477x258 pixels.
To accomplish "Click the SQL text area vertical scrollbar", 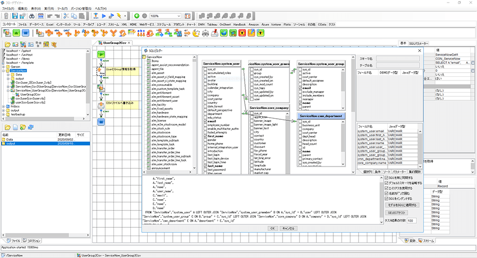I will click(x=382, y=200).
